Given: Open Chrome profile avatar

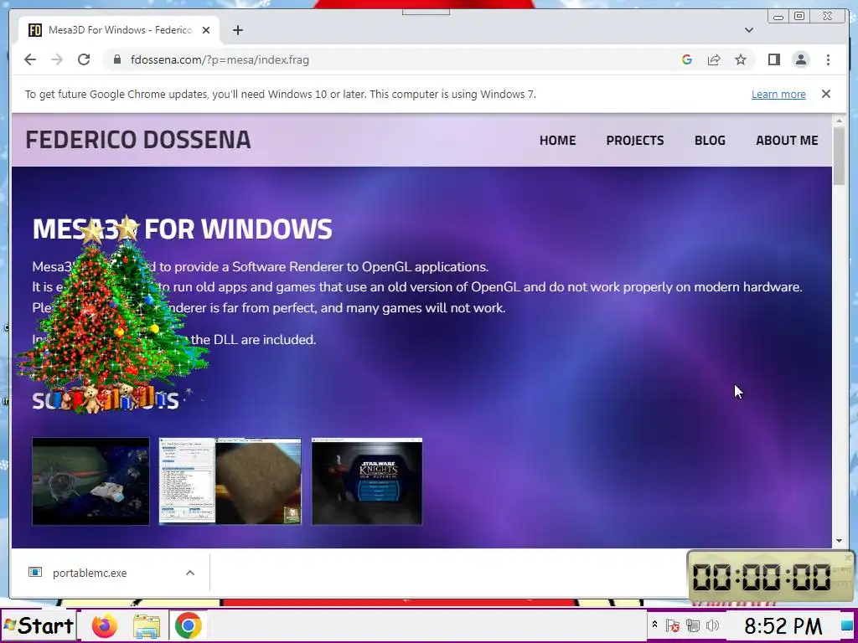Looking at the screenshot, I should [801, 59].
